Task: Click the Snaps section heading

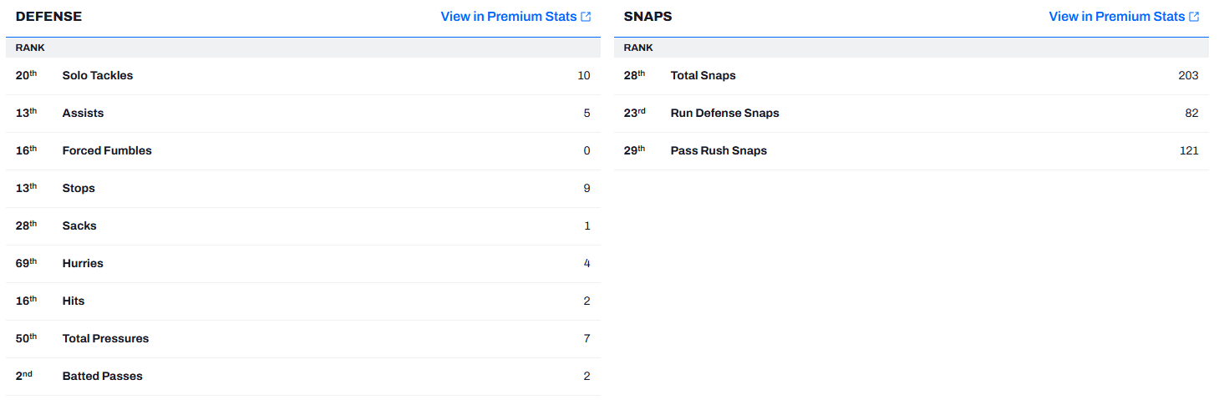Action: pyautogui.click(x=648, y=17)
